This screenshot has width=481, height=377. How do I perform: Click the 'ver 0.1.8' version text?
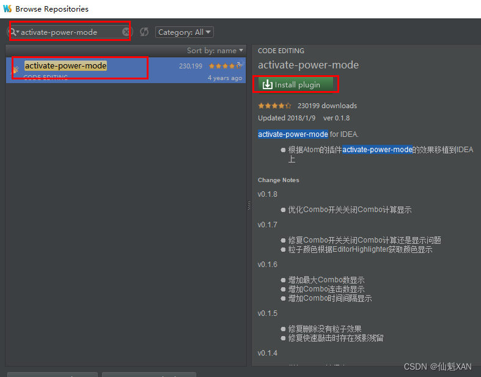tap(336, 118)
